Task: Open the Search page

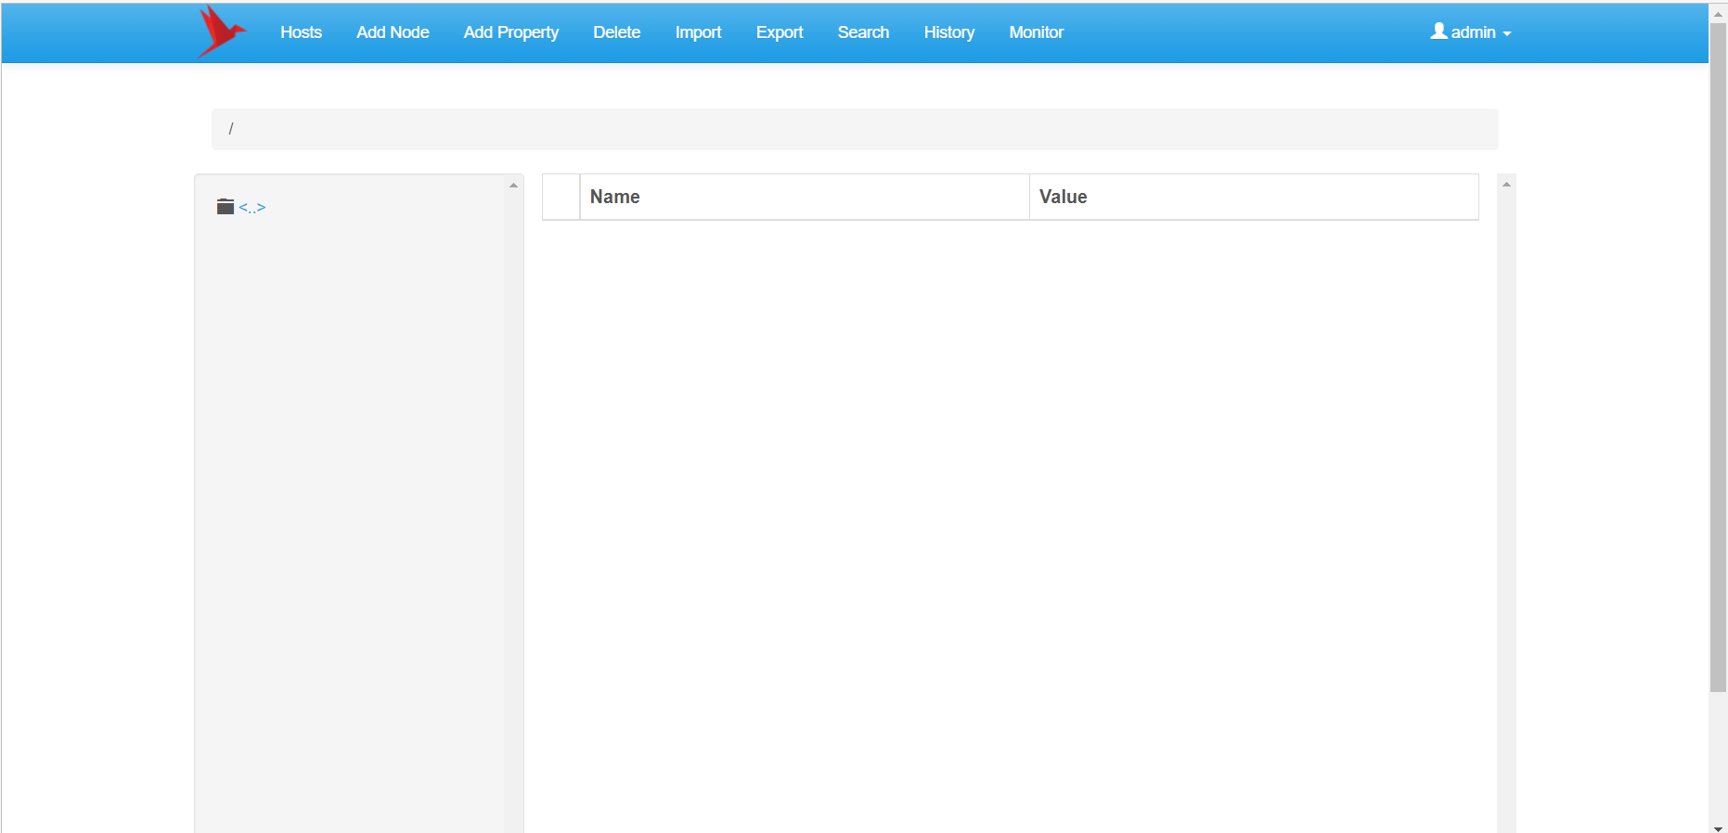Action: (x=864, y=32)
